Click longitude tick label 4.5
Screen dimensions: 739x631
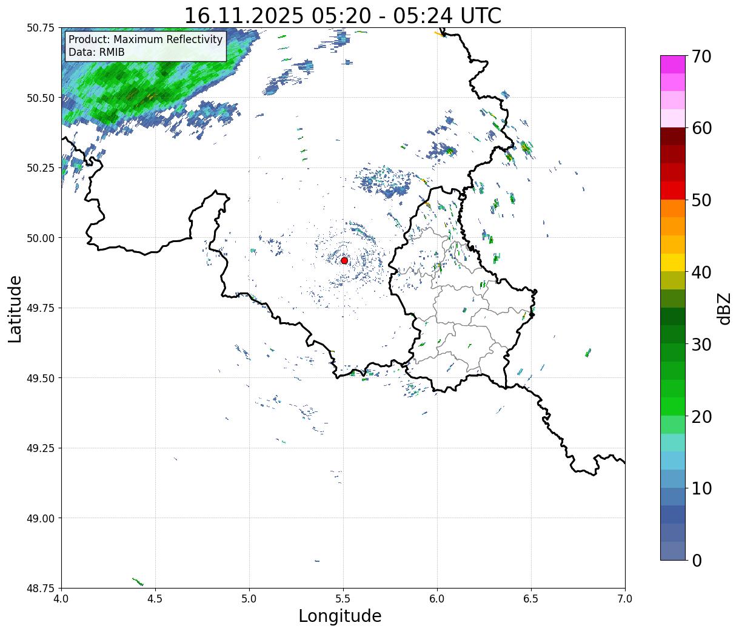pyautogui.click(x=155, y=598)
